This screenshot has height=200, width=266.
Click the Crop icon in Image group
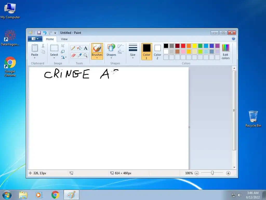tap(63, 46)
